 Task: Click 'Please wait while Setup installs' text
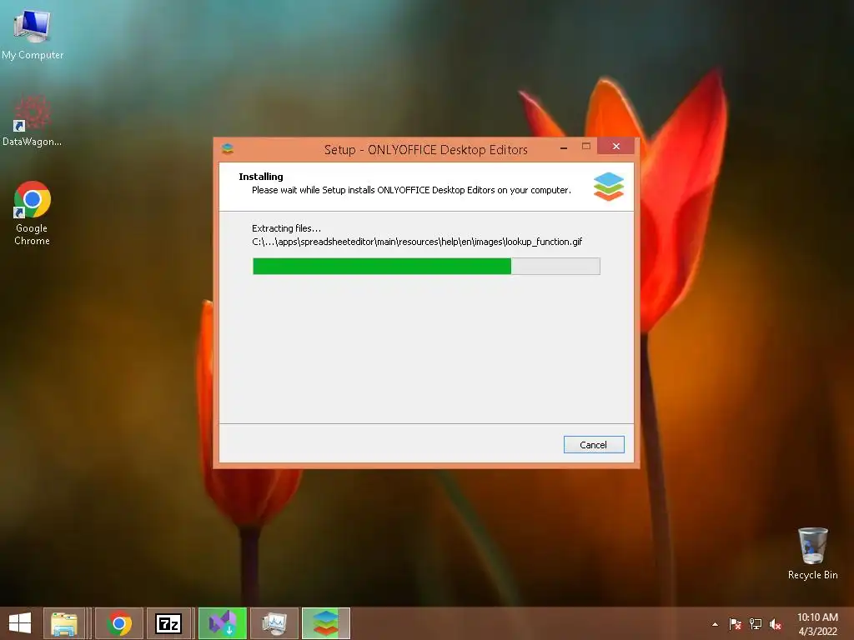click(411, 190)
